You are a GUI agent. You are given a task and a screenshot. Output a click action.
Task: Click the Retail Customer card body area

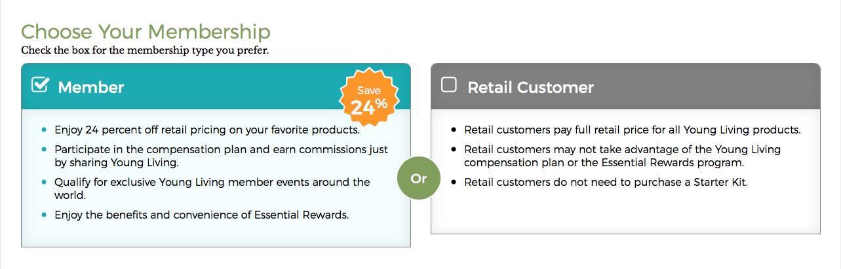pyautogui.click(x=625, y=171)
